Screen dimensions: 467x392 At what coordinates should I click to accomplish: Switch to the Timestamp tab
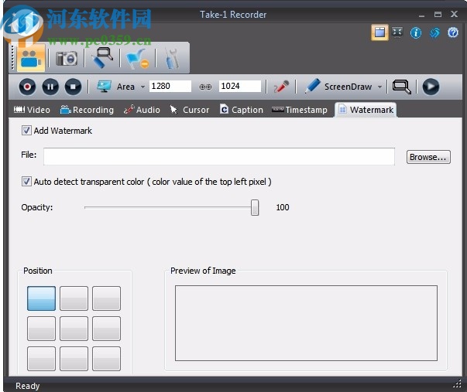click(x=299, y=110)
